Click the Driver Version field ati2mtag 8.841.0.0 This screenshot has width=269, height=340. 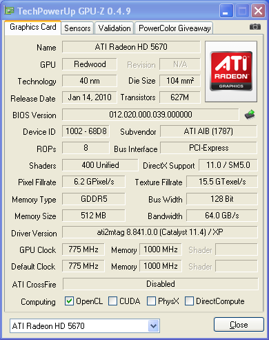click(x=160, y=232)
